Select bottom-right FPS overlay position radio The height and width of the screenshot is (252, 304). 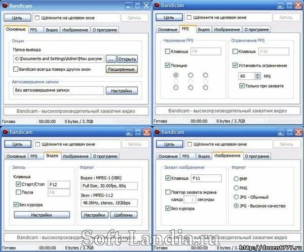pyautogui.click(x=205, y=88)
